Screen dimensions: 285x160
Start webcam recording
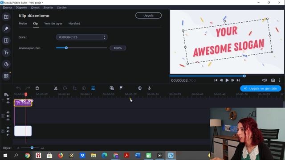tap(140, 88)
